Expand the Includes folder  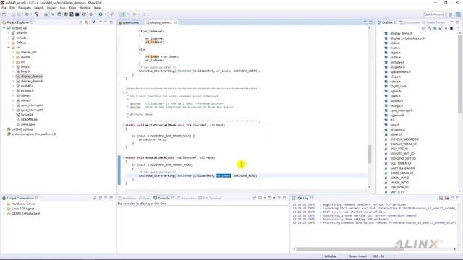[9, 38]
